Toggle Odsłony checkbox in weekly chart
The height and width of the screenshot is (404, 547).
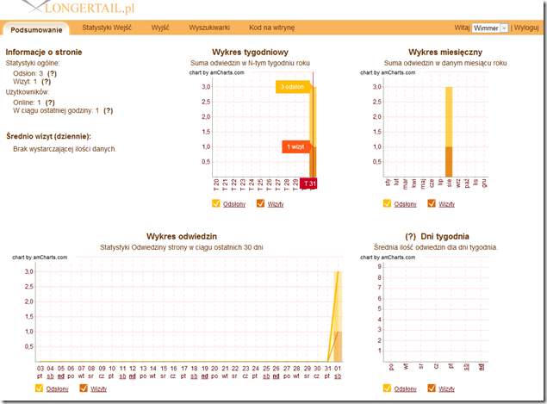tap(216, 203)
